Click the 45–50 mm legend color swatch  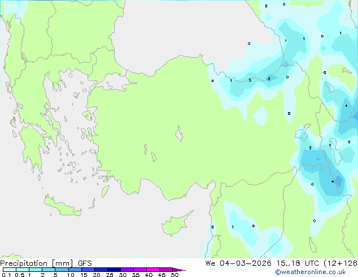(166, 270)
